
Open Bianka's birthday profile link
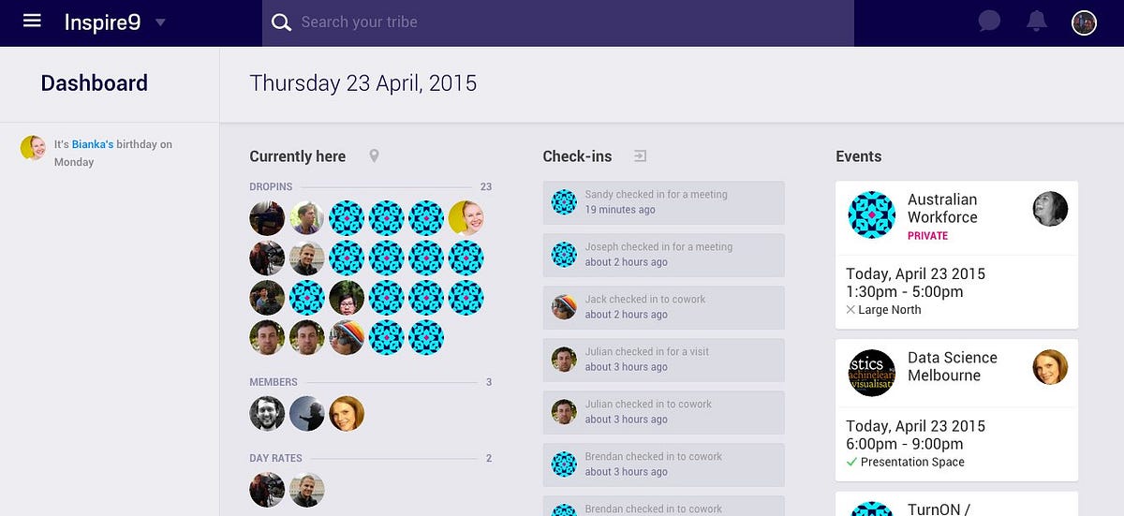[93, 144]
